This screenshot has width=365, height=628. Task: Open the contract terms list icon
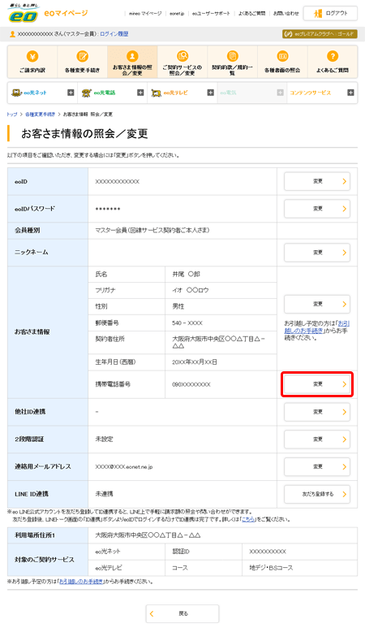pyautogui.click(x=232, y=56)
